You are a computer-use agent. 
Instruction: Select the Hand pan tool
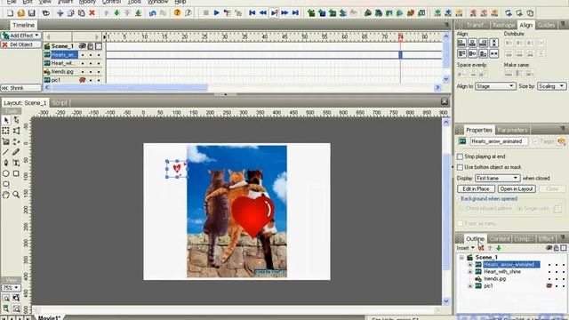click(x=6, y=195)
